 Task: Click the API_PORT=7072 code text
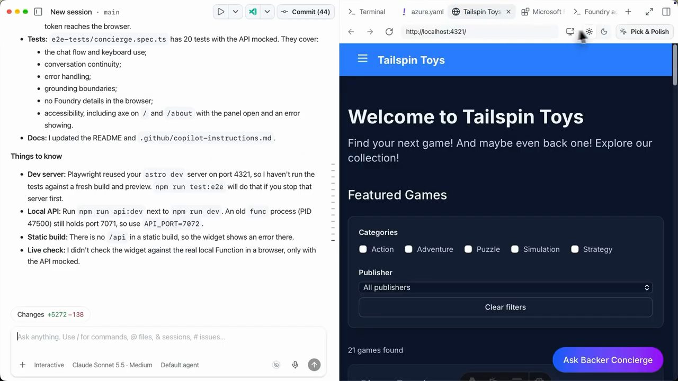click(172, 224)
